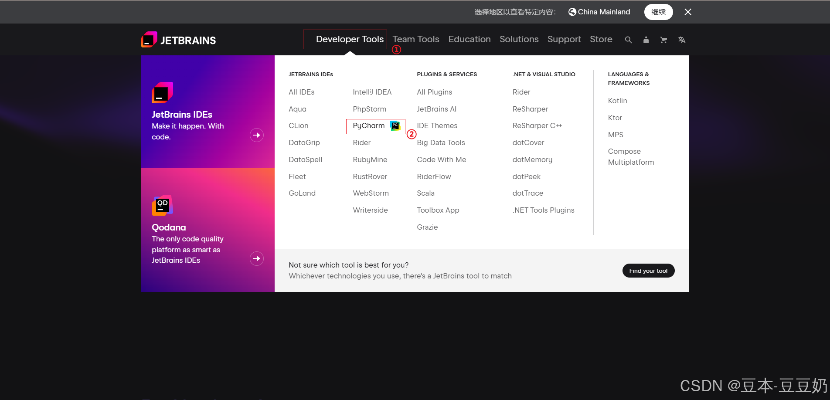
Task: Open Rider in the JetBrains IDEs column
Action: (362, 142)
